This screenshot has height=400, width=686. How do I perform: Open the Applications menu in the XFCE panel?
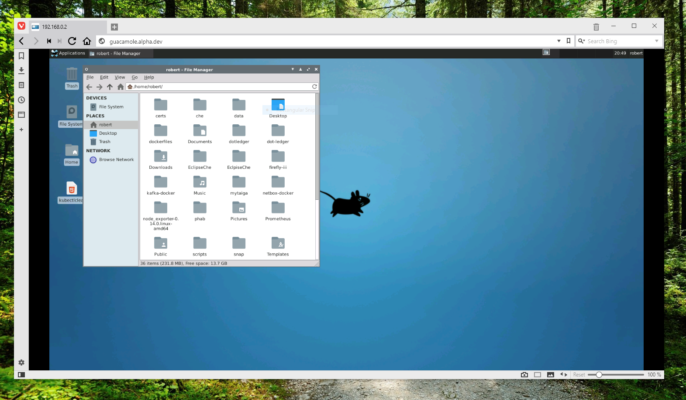pyautogui.click(x=68, y=53)
